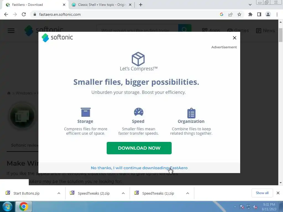Image resolution: width=283 pixels, height=212 pixels.
Task: Open Softonic hamburger menu behind popup
Action: coord(11,30)
